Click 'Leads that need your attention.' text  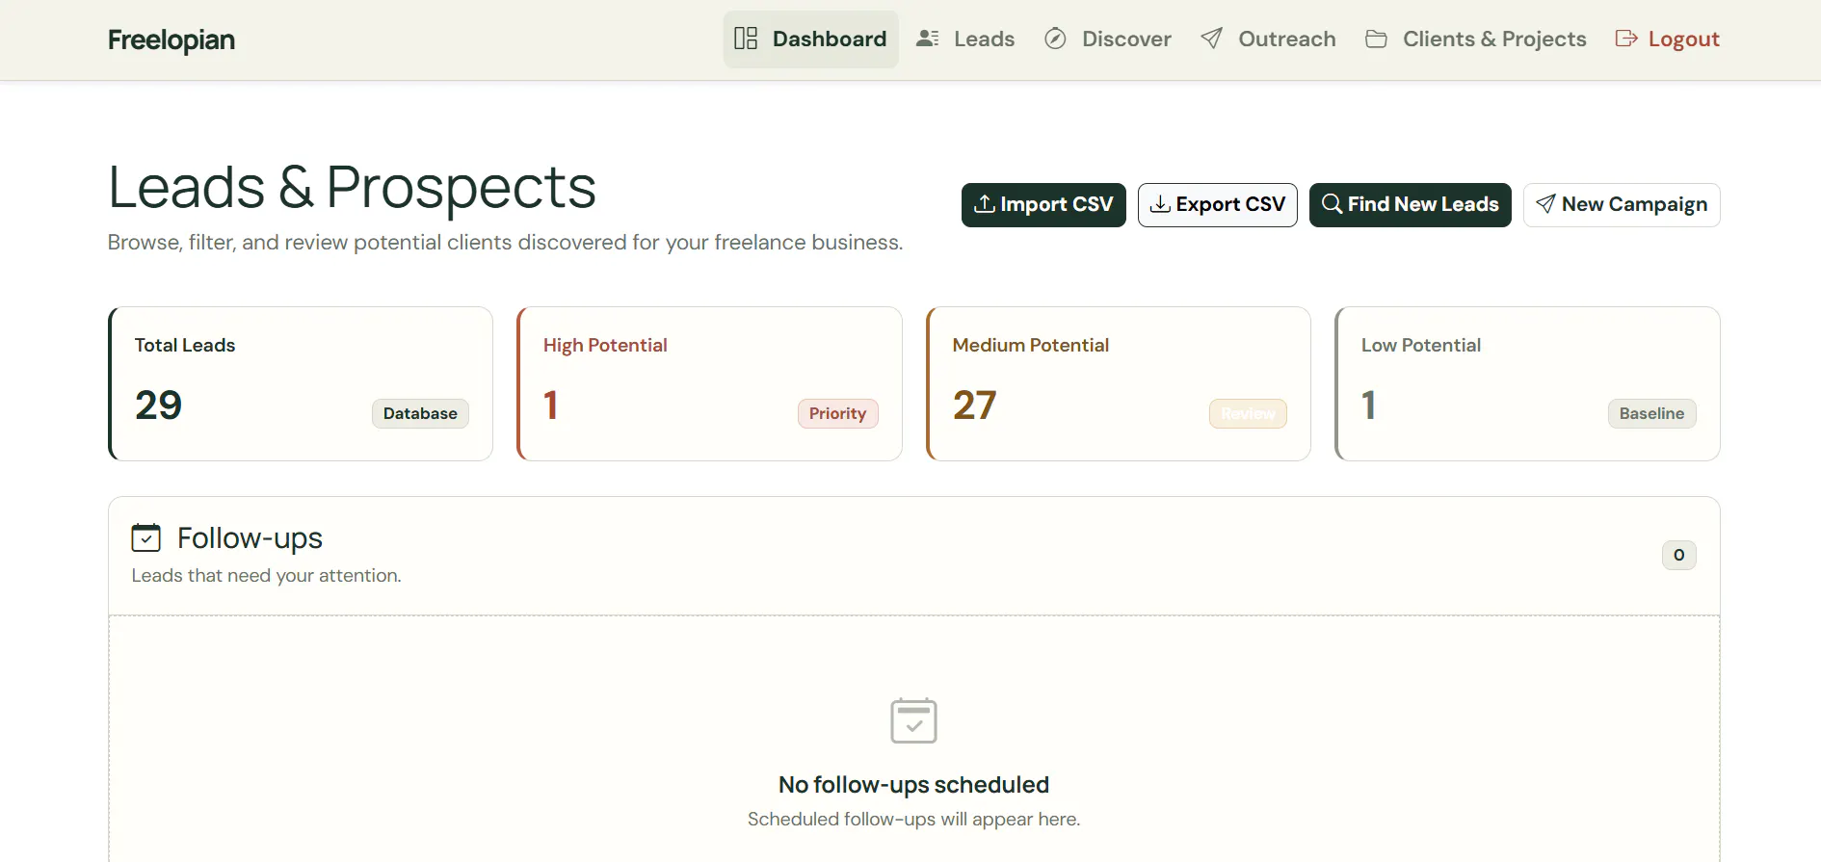[266, 576]
